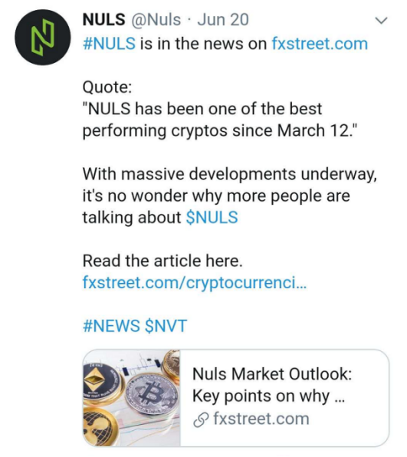The width and height of the screenshot is (407, 457).
Task: Click the $NULS cashtag
Action: click(x=212, y=217)
